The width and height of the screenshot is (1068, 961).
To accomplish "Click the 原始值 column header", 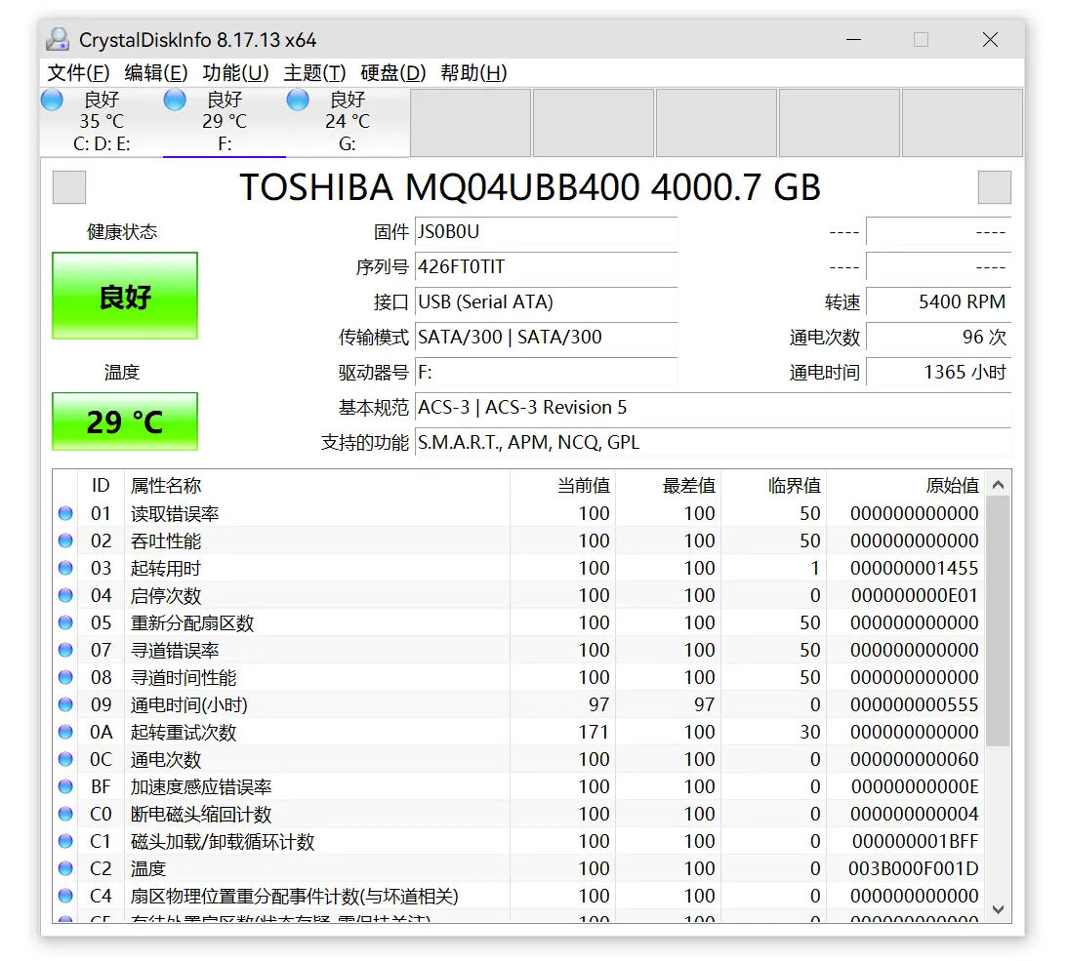I will point(905,485).
